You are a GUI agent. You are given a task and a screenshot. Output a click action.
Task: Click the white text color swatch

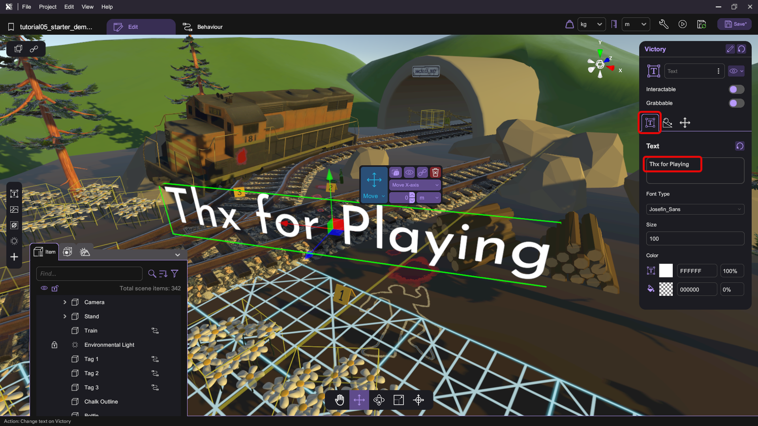[666, 271]
